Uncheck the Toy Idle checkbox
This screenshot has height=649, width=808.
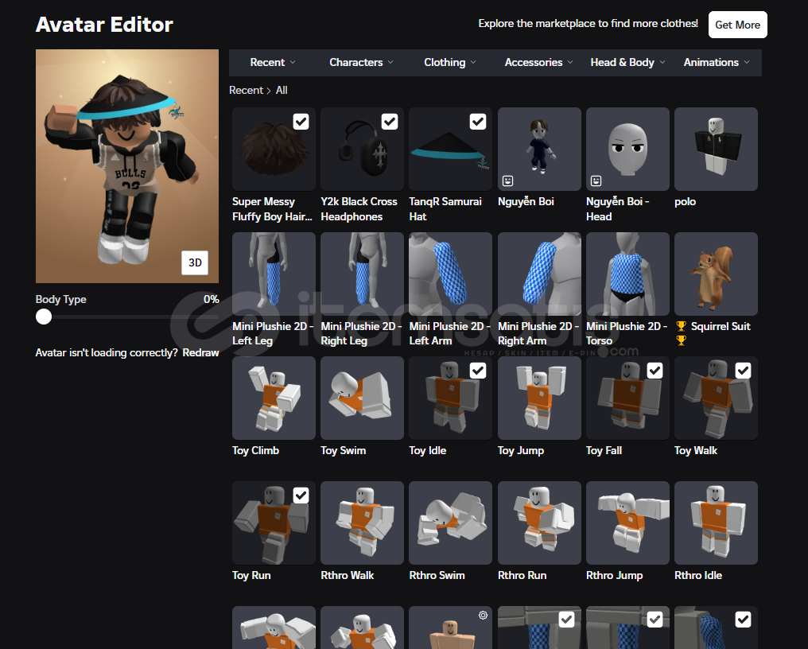[478, 371]
